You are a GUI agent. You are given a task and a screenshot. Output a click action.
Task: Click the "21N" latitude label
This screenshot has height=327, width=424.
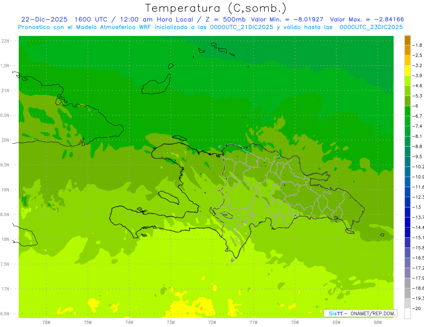[x=6, y=91]
